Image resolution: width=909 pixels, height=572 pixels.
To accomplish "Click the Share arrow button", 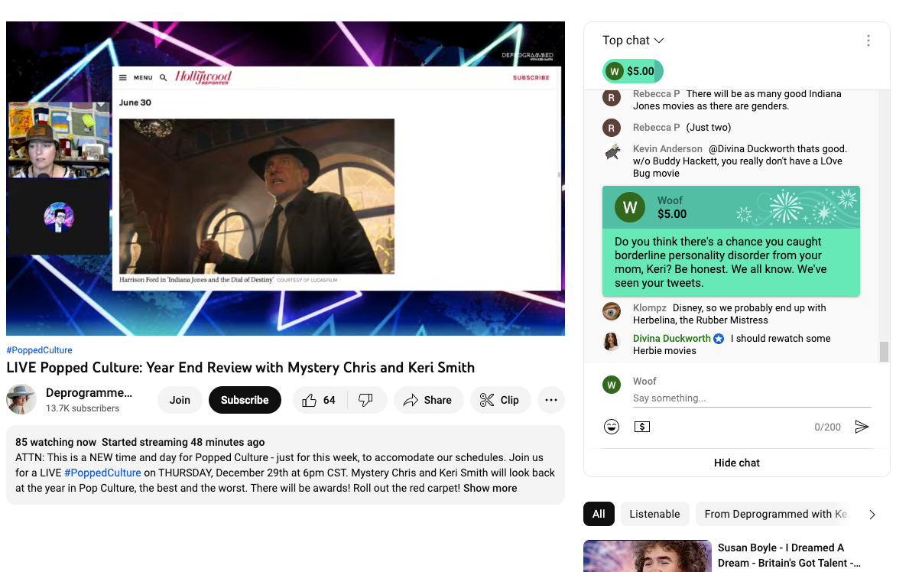I will click(x=428, y=400).
